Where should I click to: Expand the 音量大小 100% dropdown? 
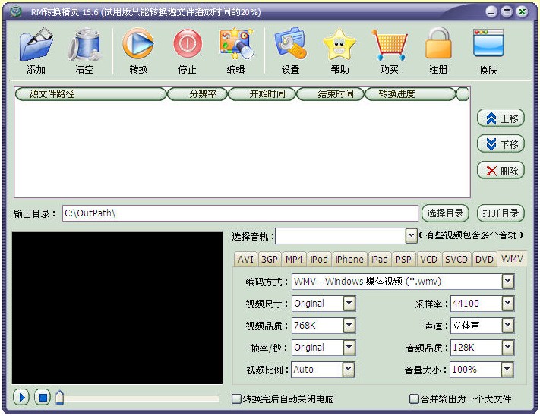[507, 370]
